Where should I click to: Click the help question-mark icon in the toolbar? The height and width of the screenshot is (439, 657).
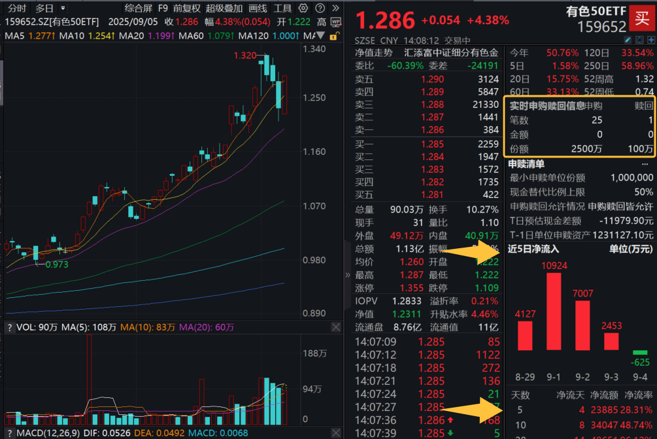tap(319, 8)
